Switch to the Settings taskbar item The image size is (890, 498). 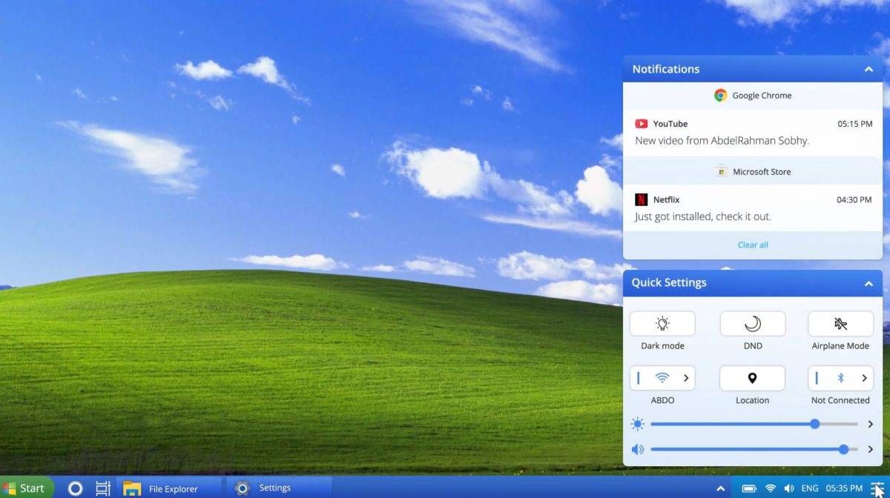tap(260, 488)
